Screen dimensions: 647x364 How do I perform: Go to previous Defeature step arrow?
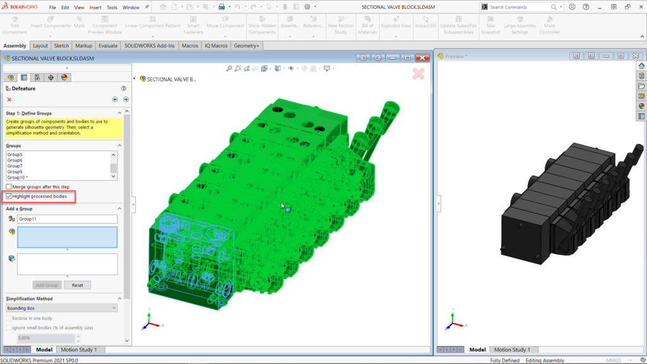coord(115,99)
